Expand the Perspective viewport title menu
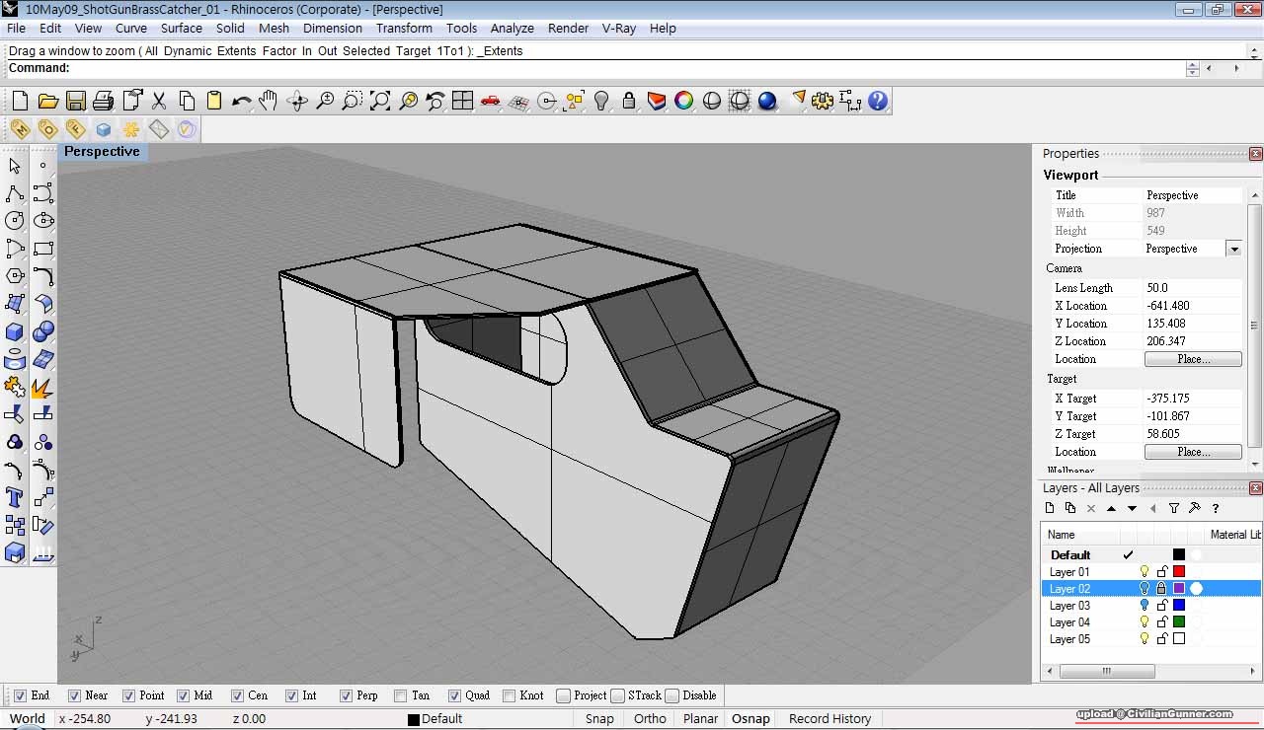 point(102,152)
